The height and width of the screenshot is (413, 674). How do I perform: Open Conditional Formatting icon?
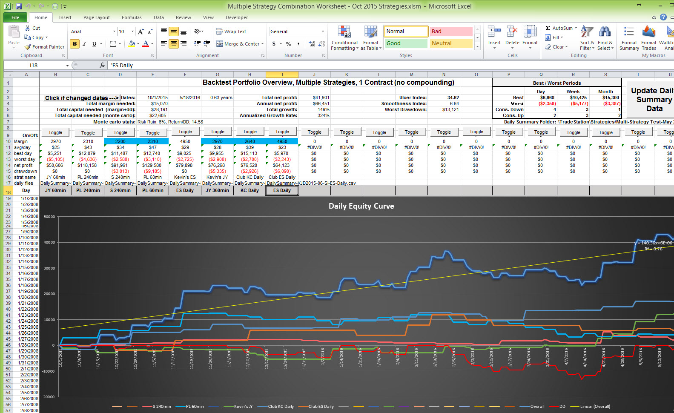click(344, 32)
